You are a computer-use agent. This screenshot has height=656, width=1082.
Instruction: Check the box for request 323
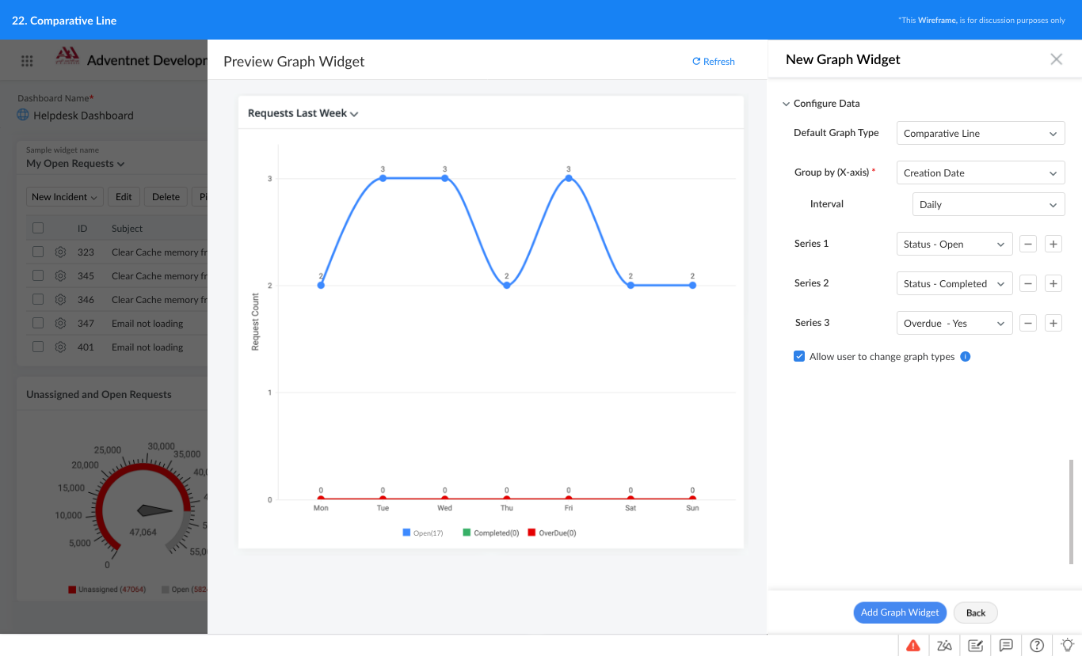coord(38,252)
